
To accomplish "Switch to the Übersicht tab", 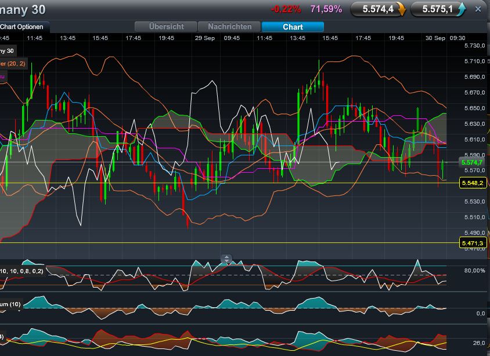I will 167,27.
